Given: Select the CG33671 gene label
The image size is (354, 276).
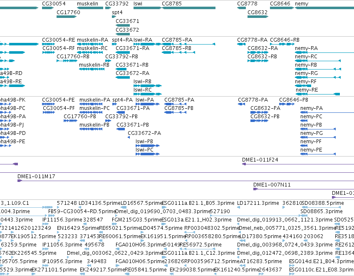Looking at the screenshot, I should (x=127, y=21).
